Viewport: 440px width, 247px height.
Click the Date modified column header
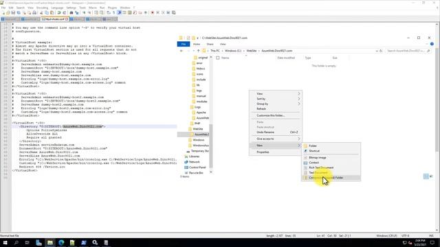click(x=286, y=58)
